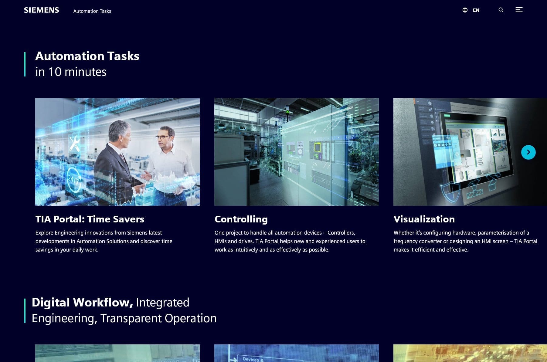The width and height of the screenshot is (547, 362).
Task: Click the Siemens logo
Action: 42,10
